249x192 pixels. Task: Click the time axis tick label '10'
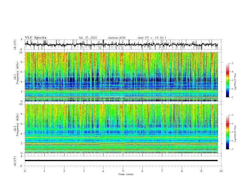point(221,171)
